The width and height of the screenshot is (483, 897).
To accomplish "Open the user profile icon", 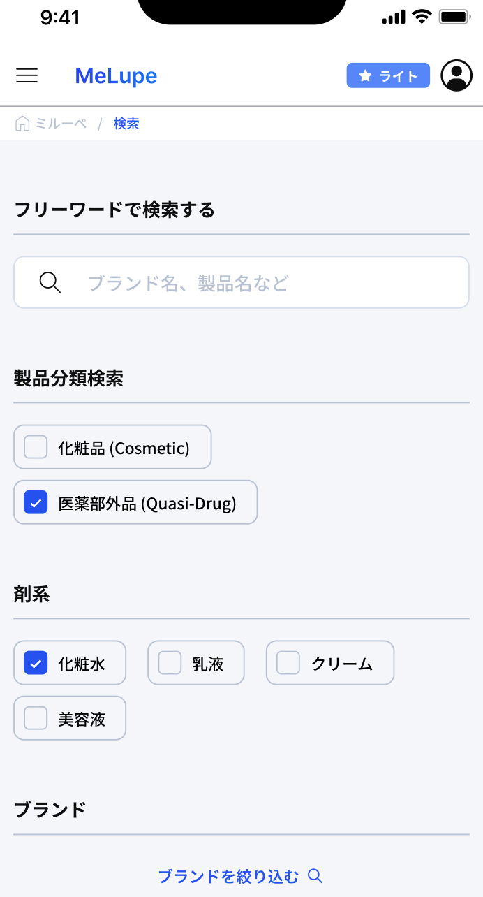I will pyautogui.click(x=456, y=75).
